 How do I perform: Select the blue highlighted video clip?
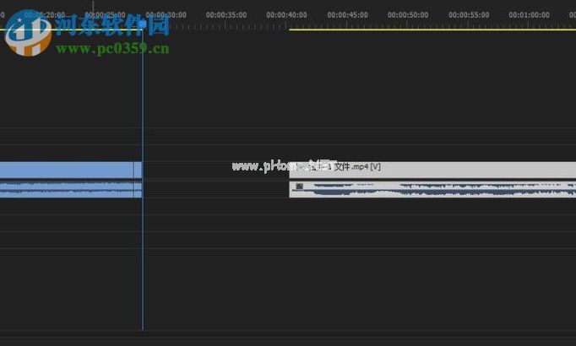click(68, 170)
